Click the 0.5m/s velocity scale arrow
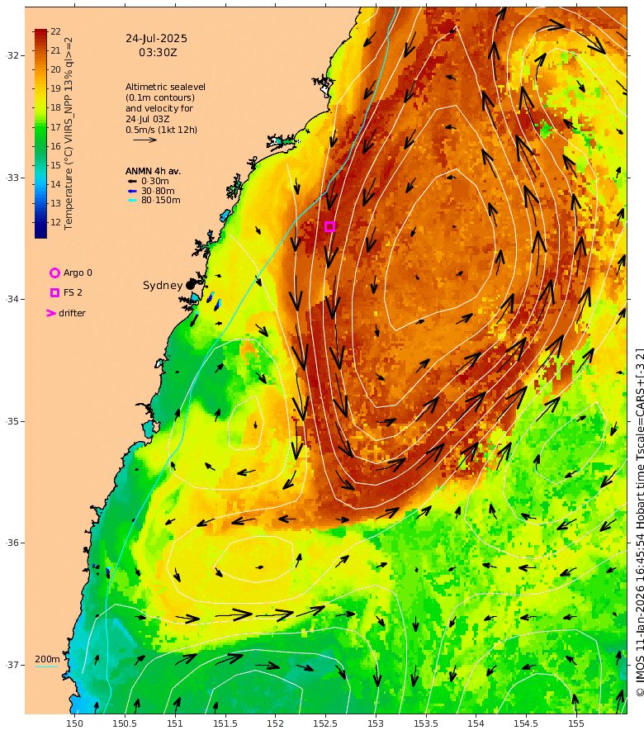 [x=144, y=140]
